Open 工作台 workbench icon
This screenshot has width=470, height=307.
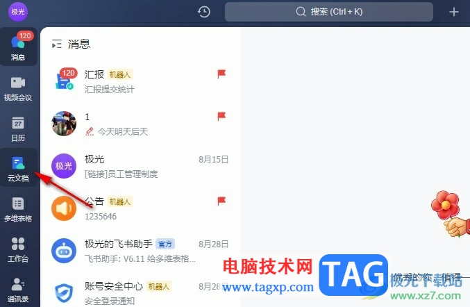tap(18, 250)
